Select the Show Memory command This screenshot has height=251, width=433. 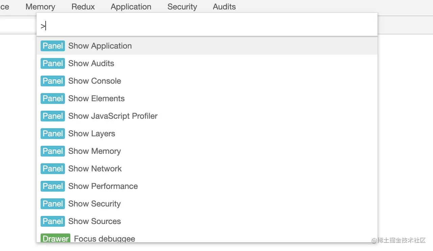coord(95,151)
